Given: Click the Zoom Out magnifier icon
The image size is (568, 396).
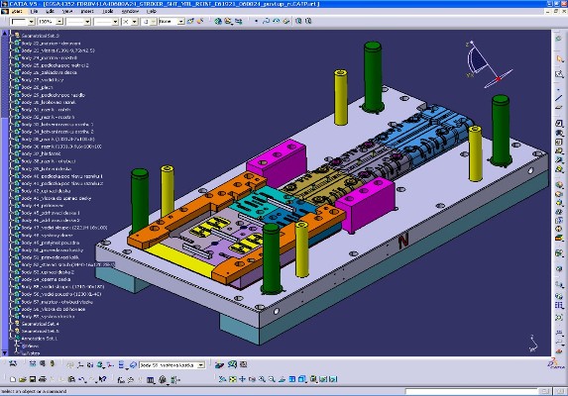Looking at the screenshot, I should click(x=272, y=379).
